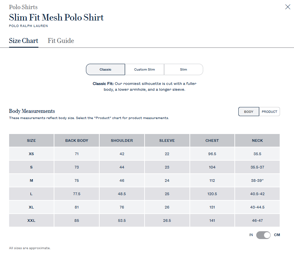Click the SIZE column header
Image resolution: width=294 pixels, height=254 pixels.
point(31,140)
